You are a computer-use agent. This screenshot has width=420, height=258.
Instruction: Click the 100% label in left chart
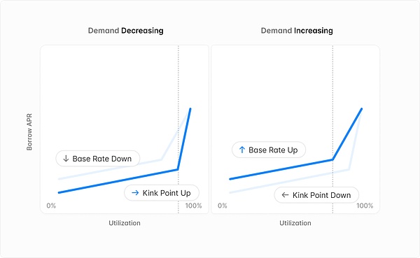click(x=193, y=206)
